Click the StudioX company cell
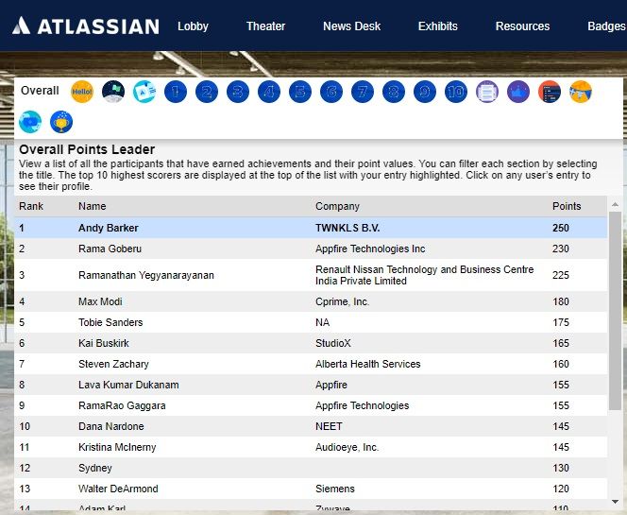 tap(333, 343)
